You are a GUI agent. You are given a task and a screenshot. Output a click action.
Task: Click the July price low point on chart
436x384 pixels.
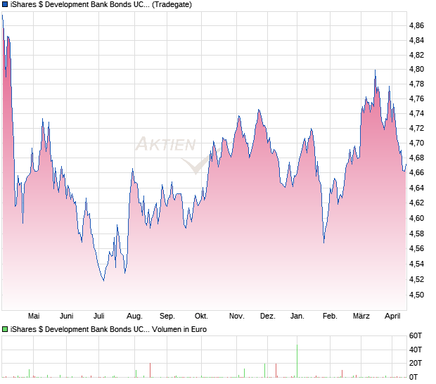[x=103, y=281]
